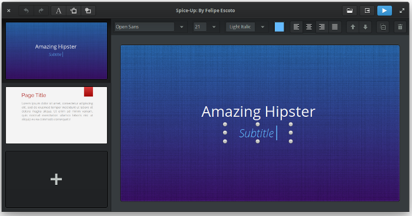Viewport: 412px width, 216px height.
Task: Toggle left text alignment
Action: pyautogui.click(x=297, y=27)
